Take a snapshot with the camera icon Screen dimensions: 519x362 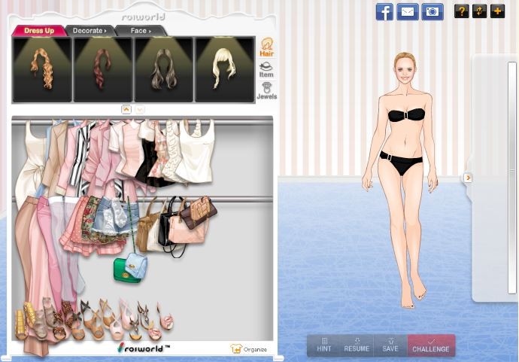(432, 11)
